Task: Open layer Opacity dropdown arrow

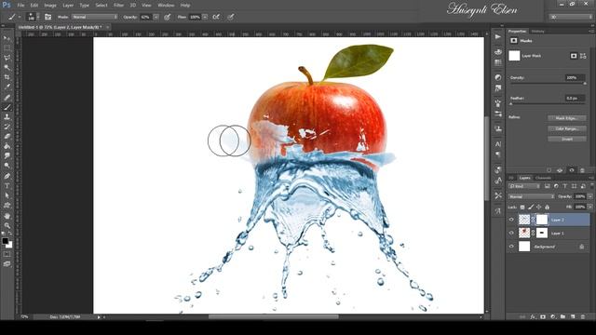Action: pos(589,196)
